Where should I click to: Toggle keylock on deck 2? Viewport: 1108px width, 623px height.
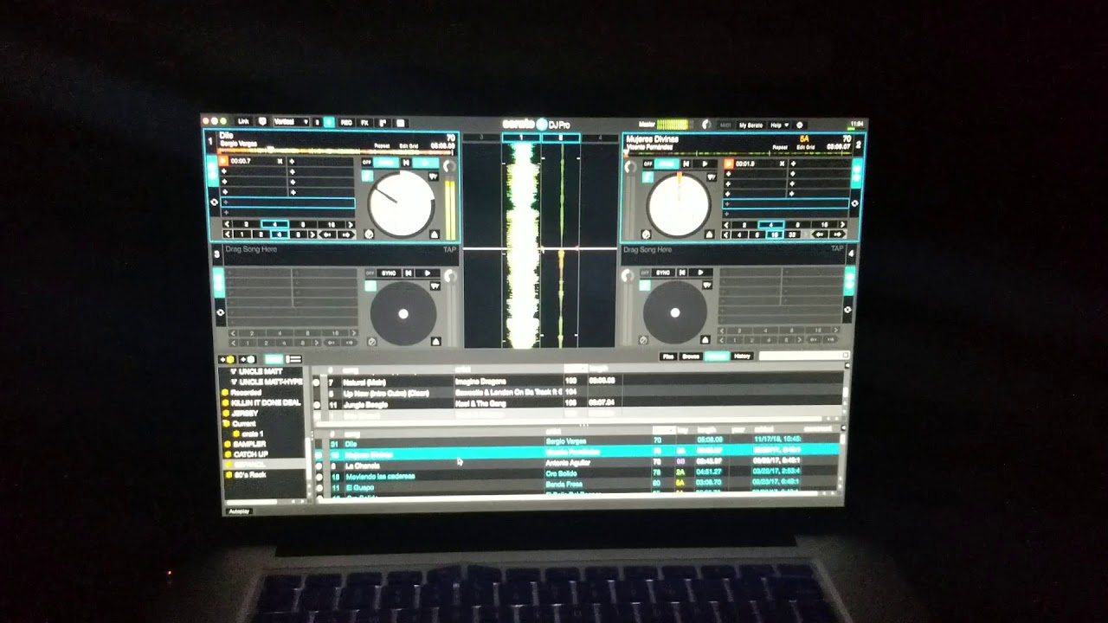[x=647, y=177]
